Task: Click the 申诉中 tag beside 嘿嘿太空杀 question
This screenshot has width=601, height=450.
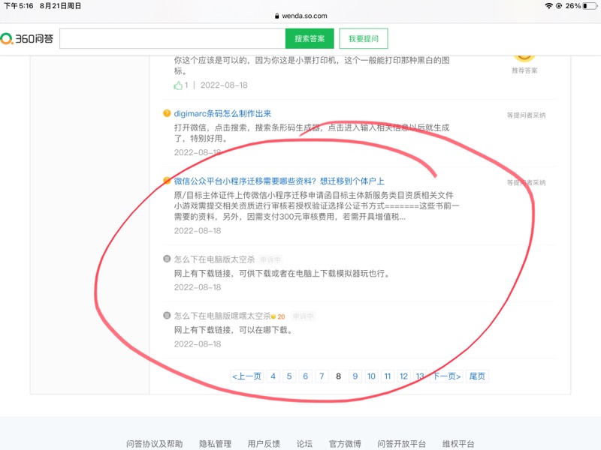Action: pos(303,316)
